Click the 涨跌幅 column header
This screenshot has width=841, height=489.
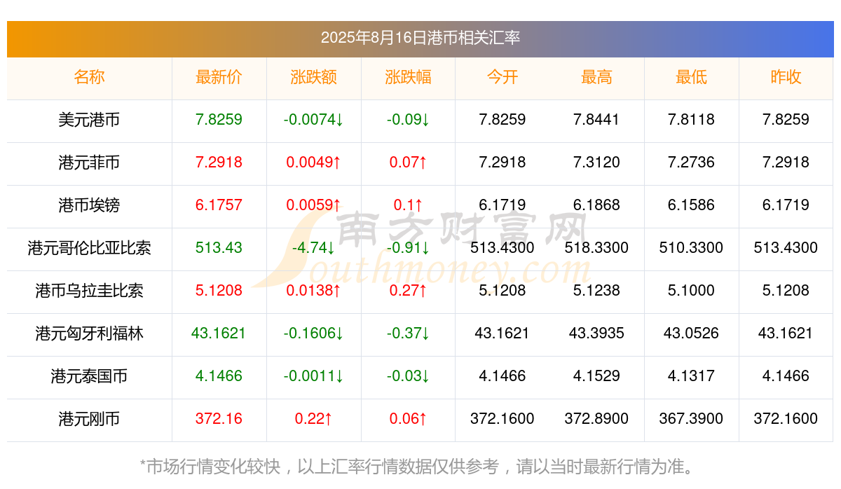(x=409, y=77)
